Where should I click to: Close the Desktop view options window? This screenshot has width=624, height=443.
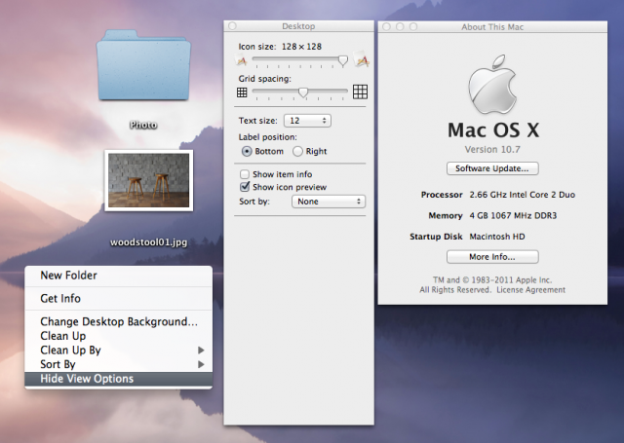click(x=233, y=26)
